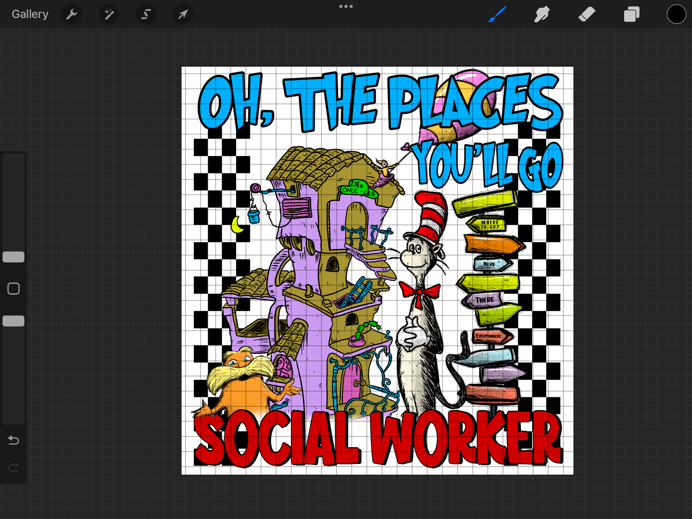The height and width of the screenshot is (519, 692).
Task: Tap the square modify button on sidebar
Action: pos(14,289)
